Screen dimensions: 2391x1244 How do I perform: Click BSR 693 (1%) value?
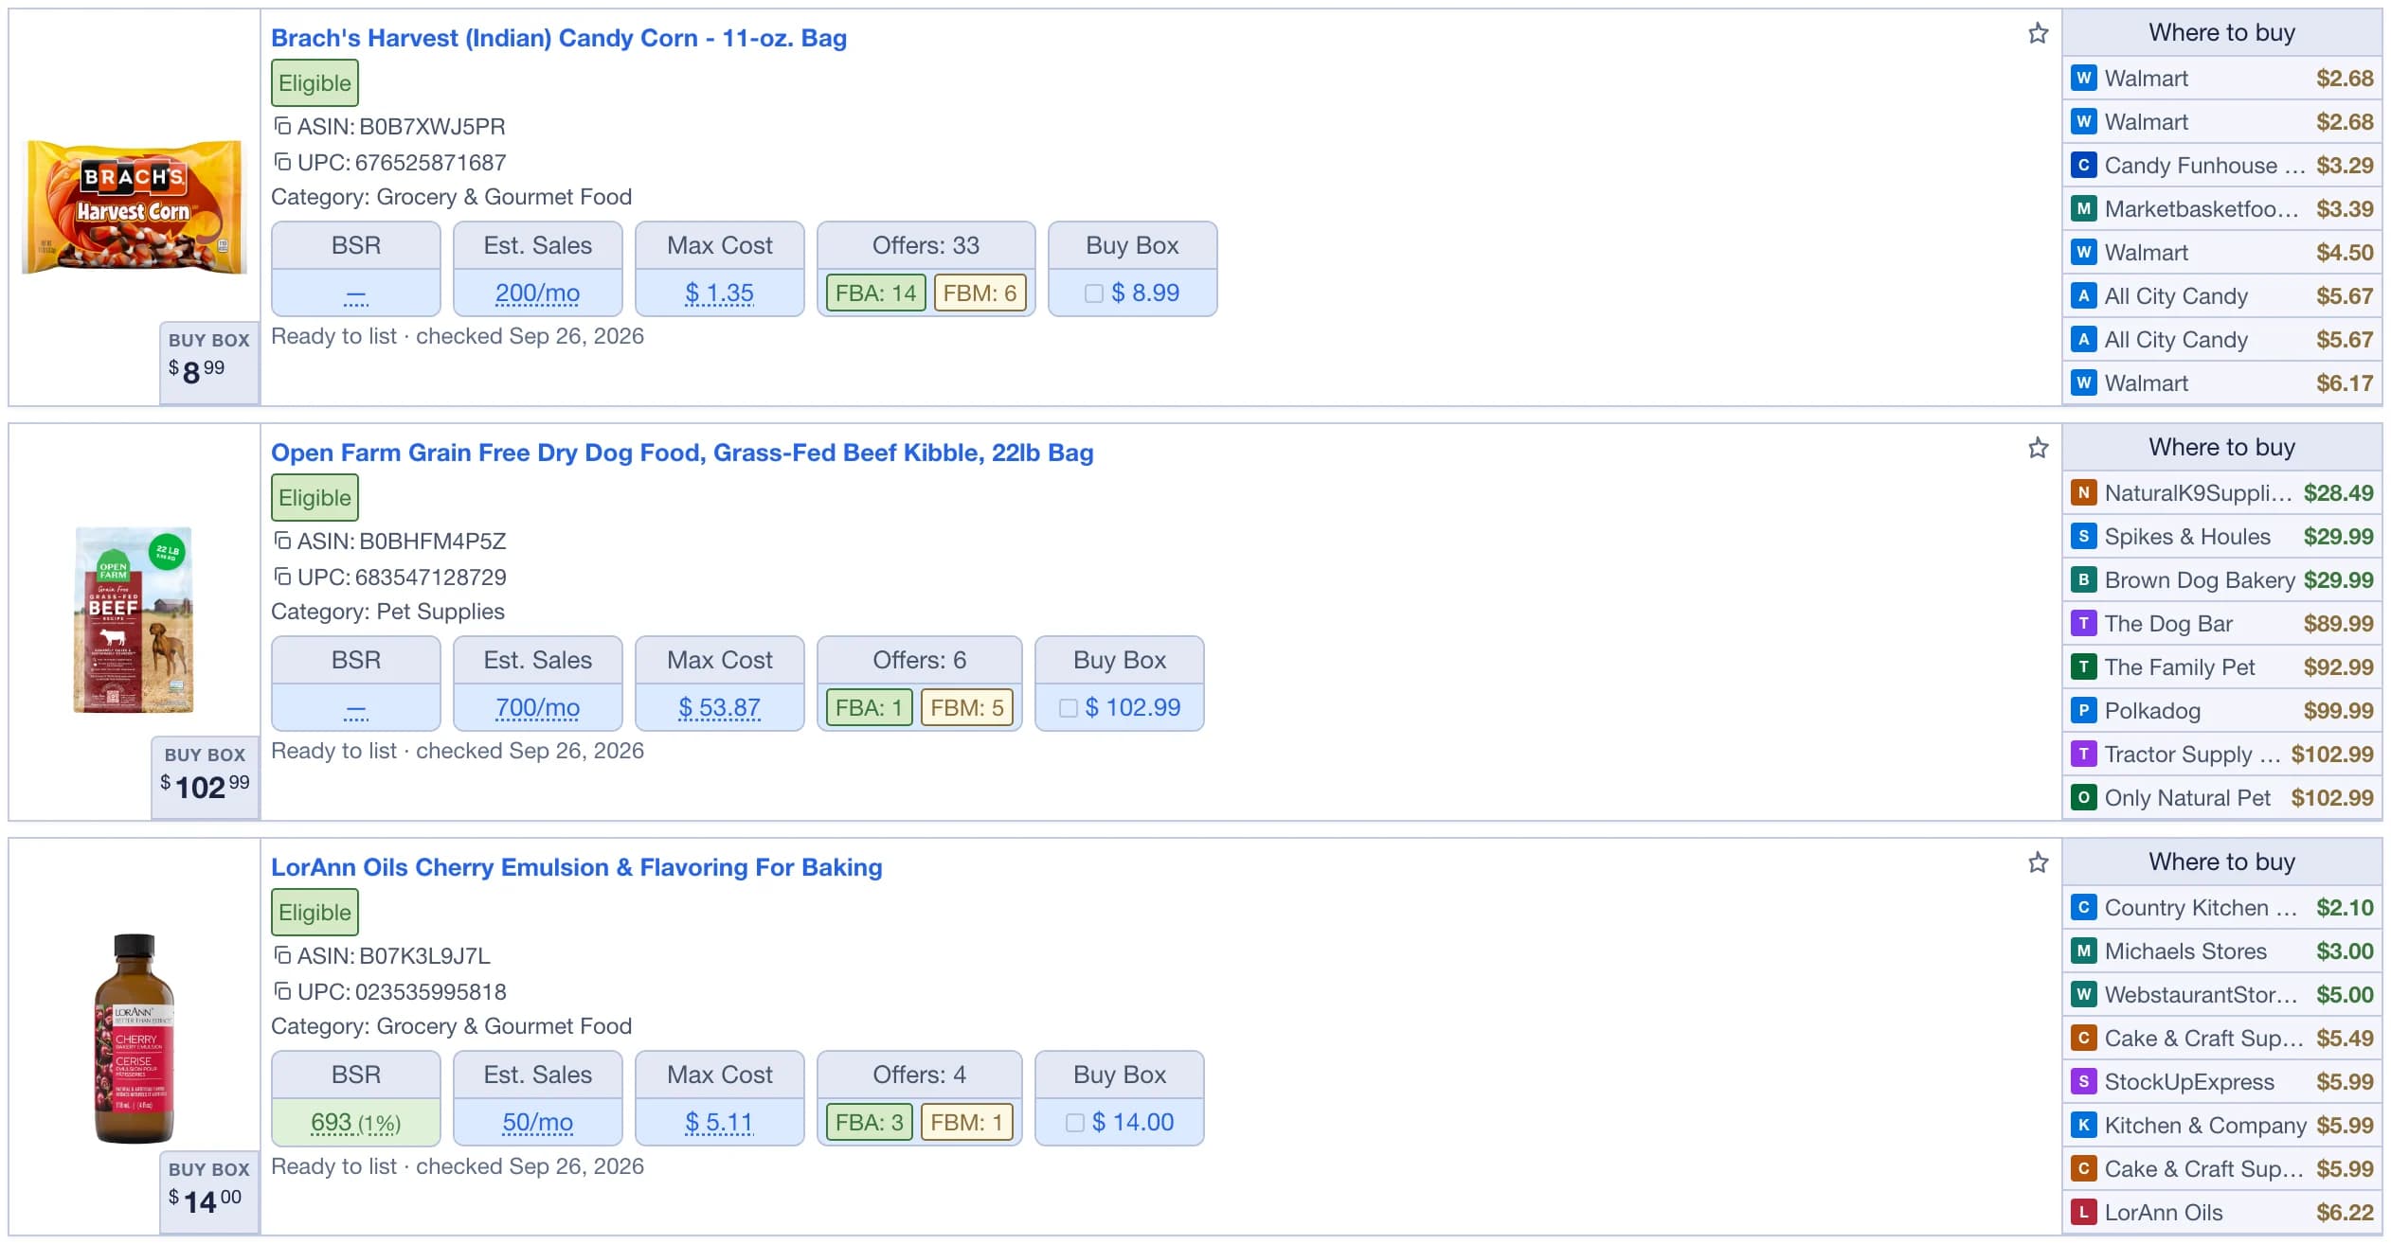[355, 1123]
